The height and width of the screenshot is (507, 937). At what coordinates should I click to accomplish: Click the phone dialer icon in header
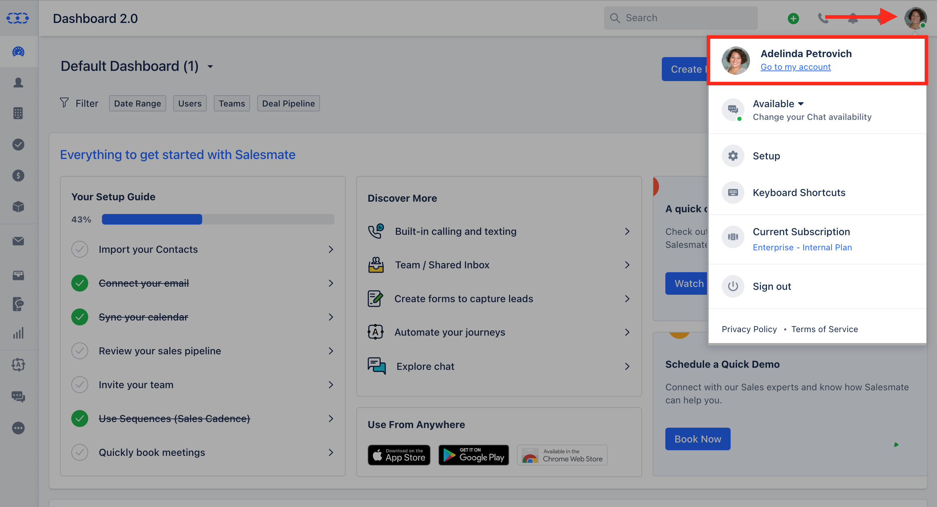(823, 18)
